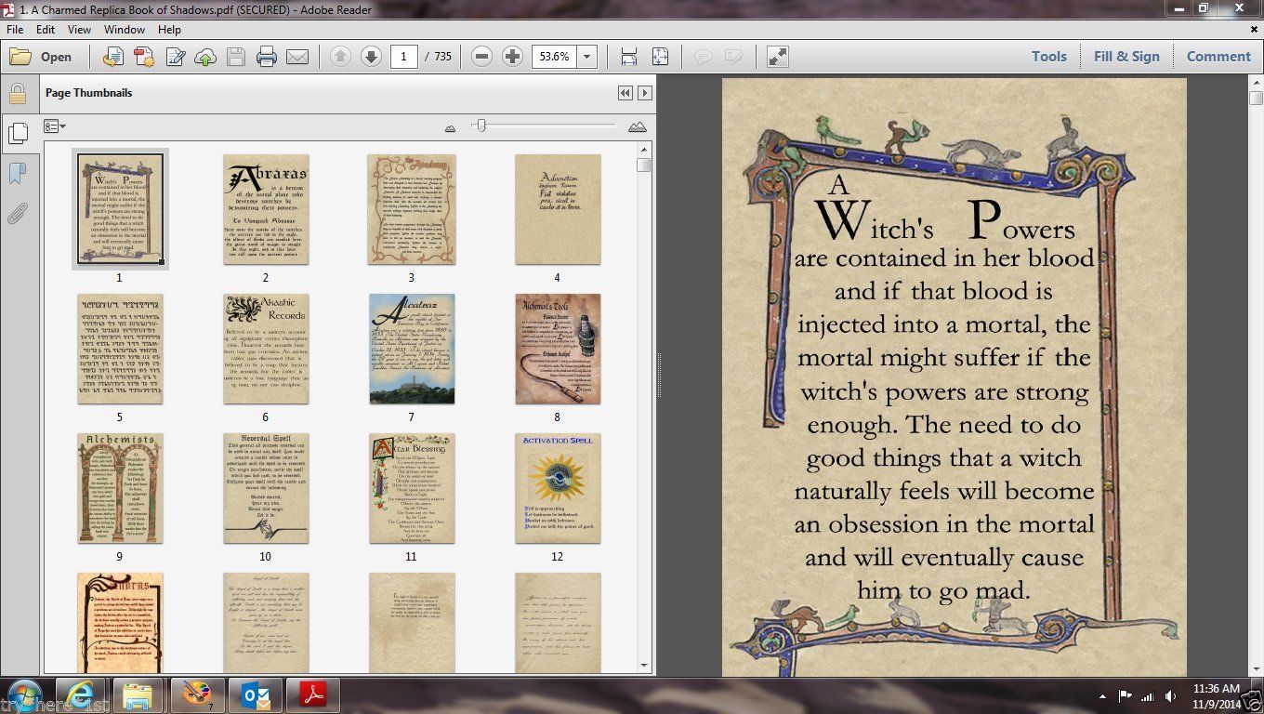The image size is (1264, 714).
Task: Click the email envelope icon
Action: tap(297, 57)
